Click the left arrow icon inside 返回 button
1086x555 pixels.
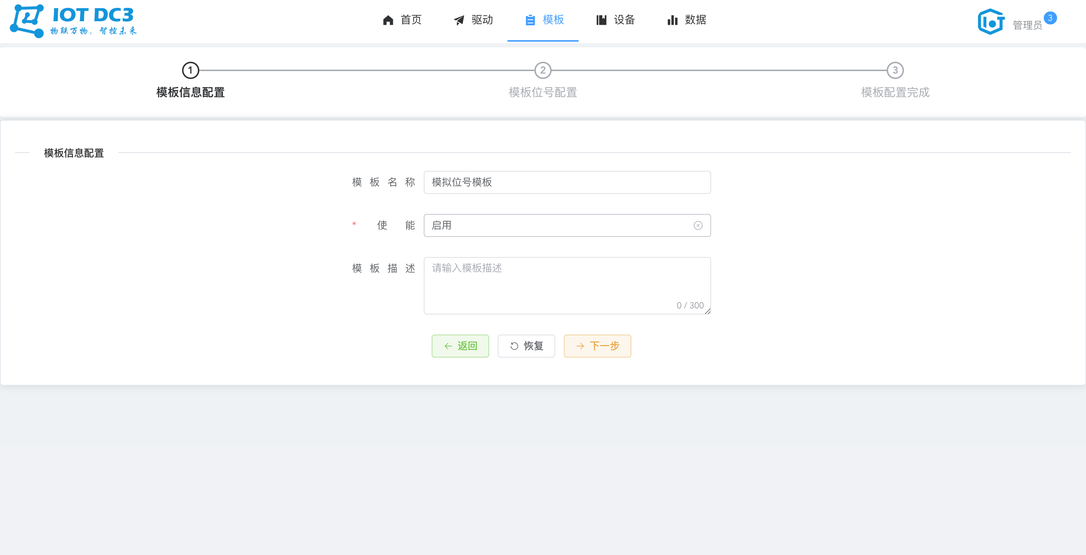[x=447, y=346]
